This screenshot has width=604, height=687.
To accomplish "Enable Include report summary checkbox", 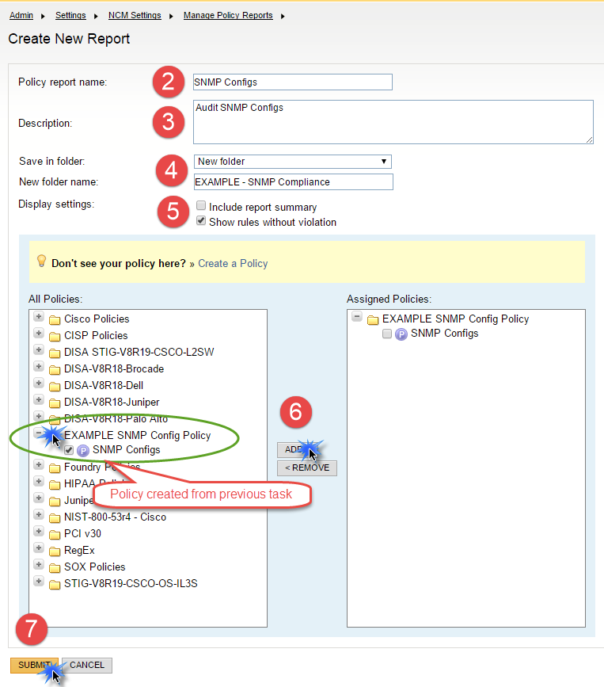I will click(201, 205).
